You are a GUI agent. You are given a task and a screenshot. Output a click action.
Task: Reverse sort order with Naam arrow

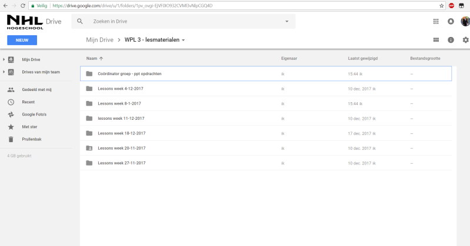[101, 58]
